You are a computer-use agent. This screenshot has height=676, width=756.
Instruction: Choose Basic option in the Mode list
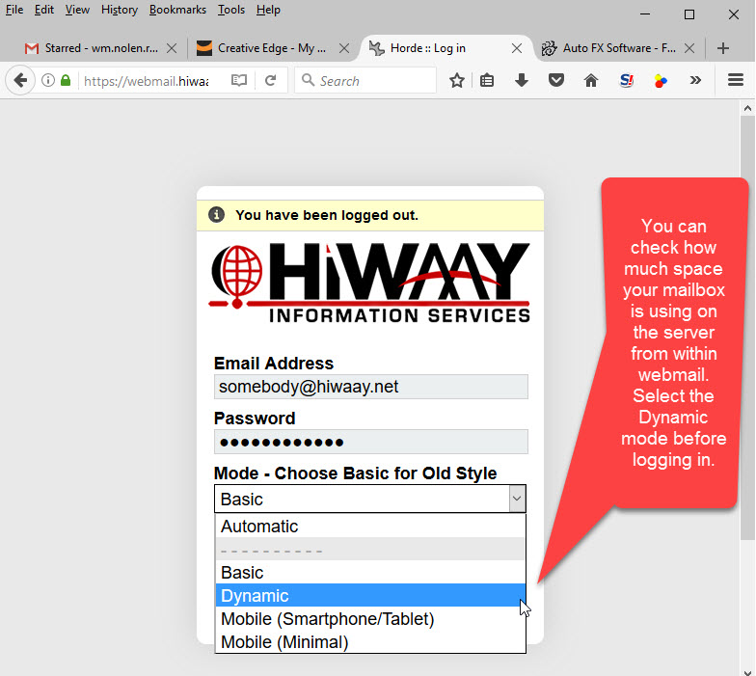coord(370,573)
